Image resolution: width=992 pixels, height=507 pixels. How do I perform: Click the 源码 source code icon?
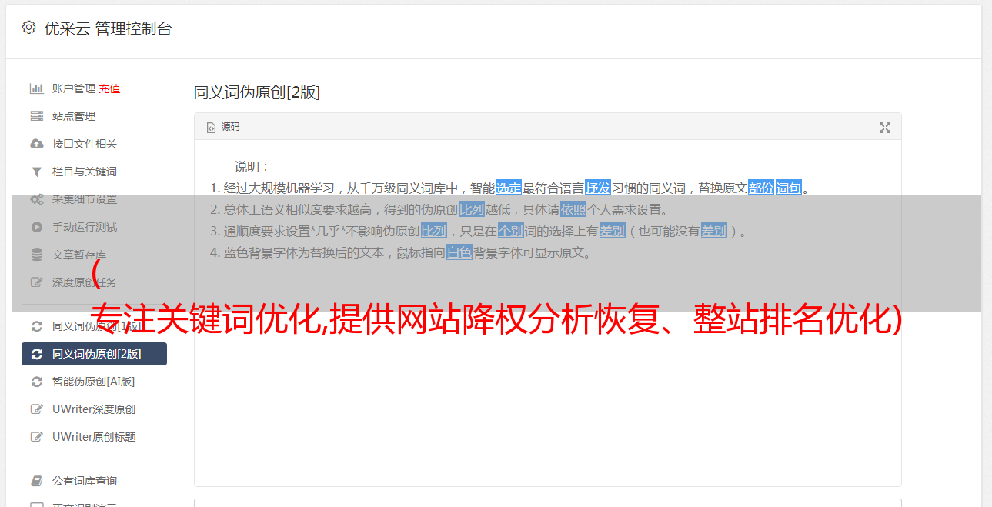[211, 128]
